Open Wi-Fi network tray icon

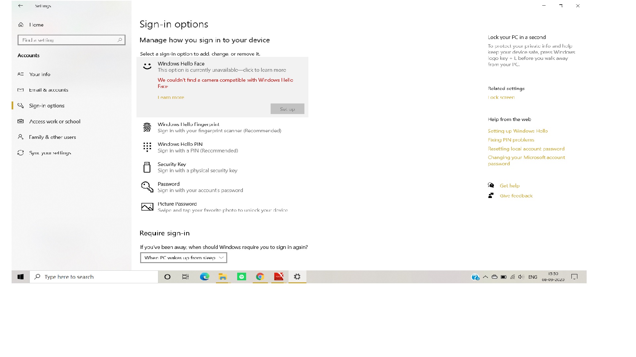coord(512,277)
